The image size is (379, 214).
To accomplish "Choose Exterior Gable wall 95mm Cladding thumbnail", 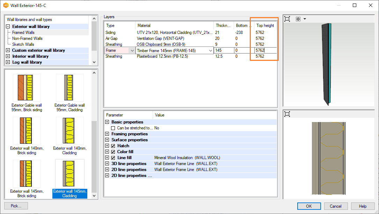I will pos(70,88).
